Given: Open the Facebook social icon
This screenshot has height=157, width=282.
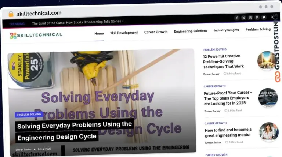Looking at the screenshot, I should [x=236, y=18].
